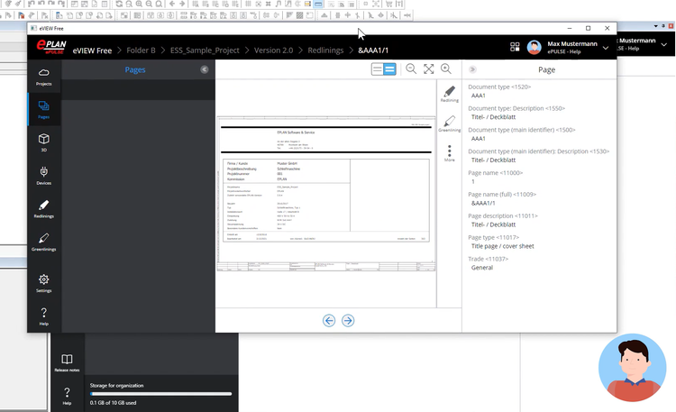
Task: Go to the next page arrow
Action: click(x=348, y=320)
